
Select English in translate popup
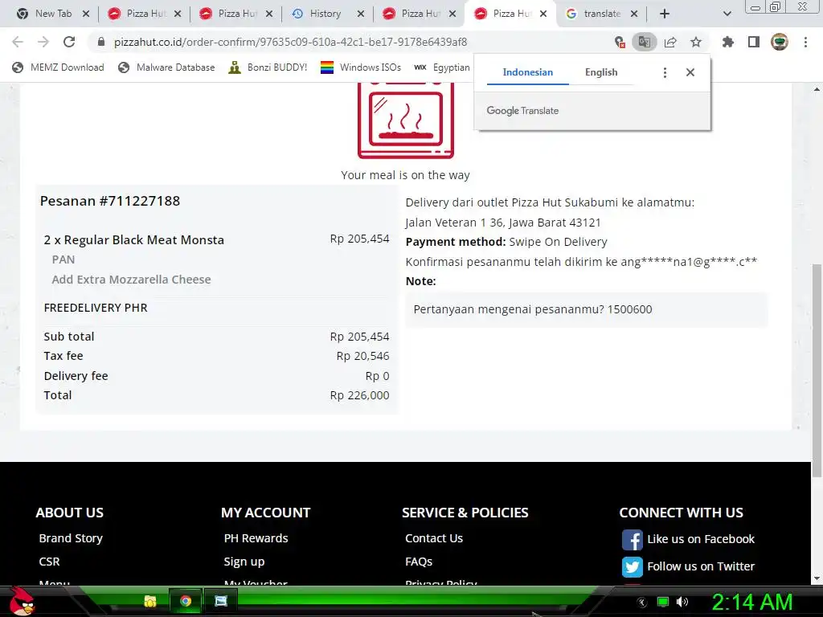601,72
